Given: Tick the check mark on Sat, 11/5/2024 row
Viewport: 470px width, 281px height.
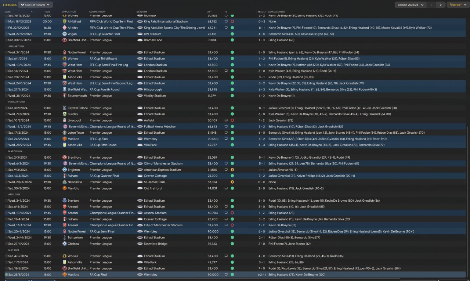Looking at the screenshot, I should (7, 262).
